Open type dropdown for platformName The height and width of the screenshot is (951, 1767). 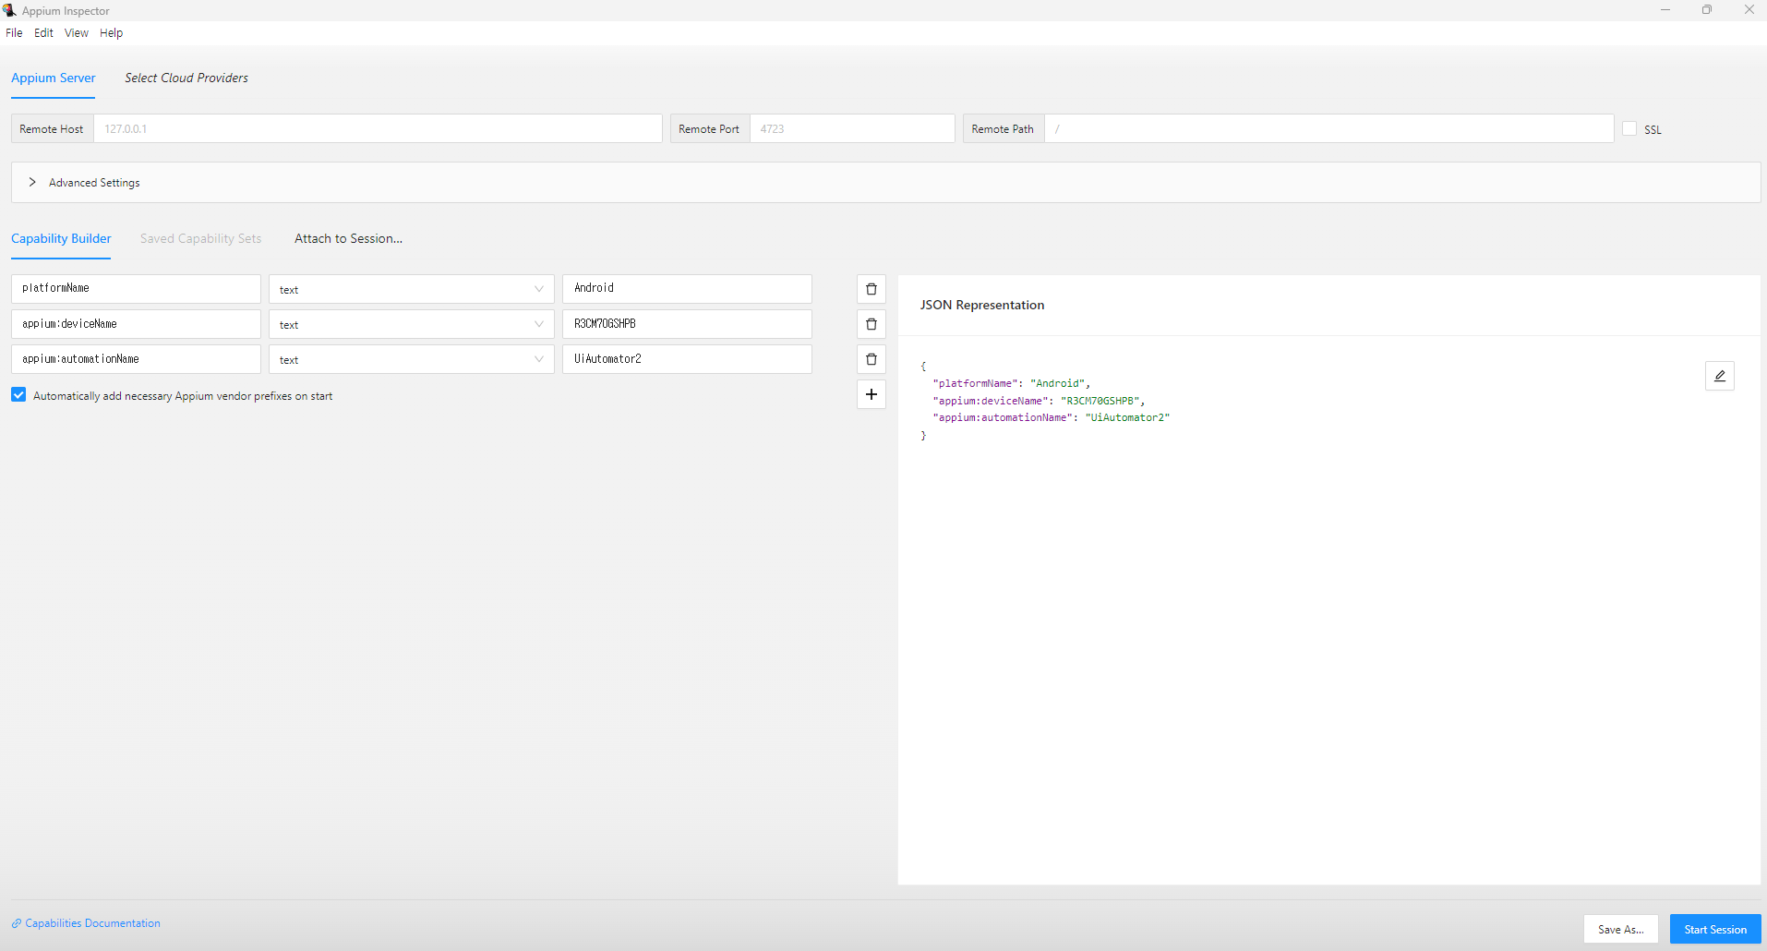coord(411,289)
